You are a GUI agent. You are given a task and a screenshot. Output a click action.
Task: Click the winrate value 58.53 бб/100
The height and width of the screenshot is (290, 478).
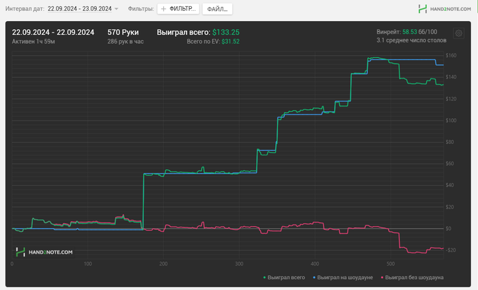coord(419,32)
